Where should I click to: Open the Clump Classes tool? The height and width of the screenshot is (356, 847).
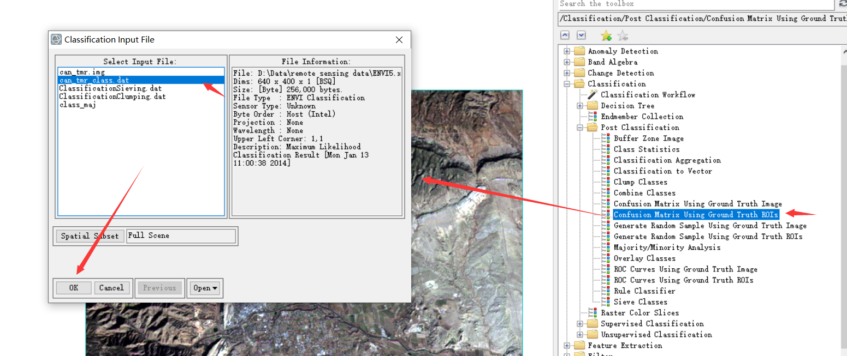(641, 182)
